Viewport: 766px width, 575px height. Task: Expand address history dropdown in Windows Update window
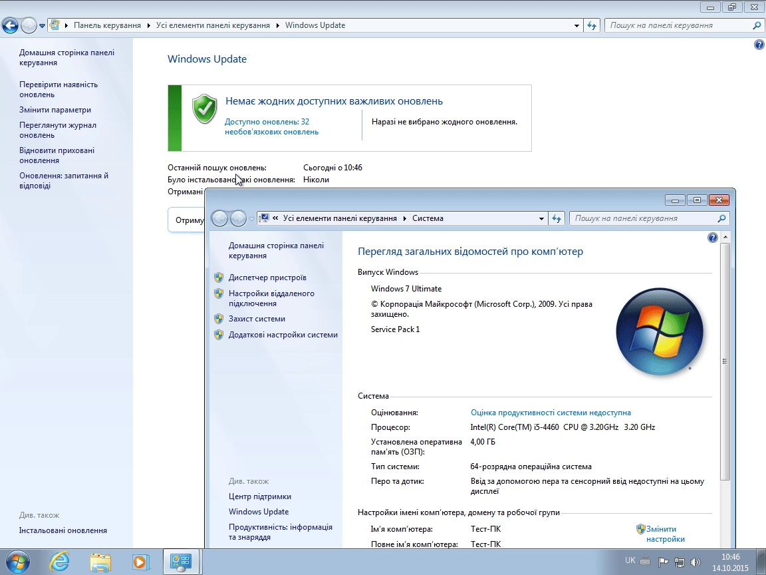576,25
